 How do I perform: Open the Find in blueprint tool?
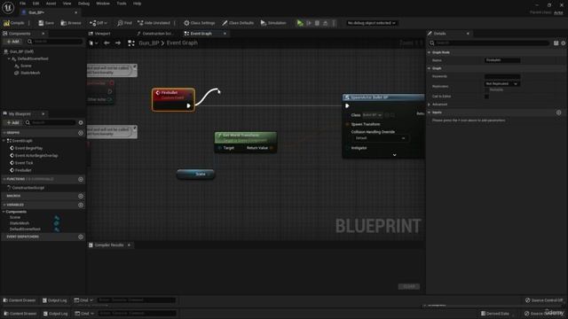coord(124,23)
